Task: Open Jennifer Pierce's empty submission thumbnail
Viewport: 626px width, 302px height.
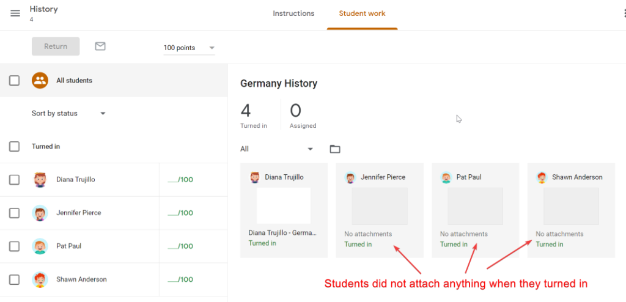Action: click(380, 206)
